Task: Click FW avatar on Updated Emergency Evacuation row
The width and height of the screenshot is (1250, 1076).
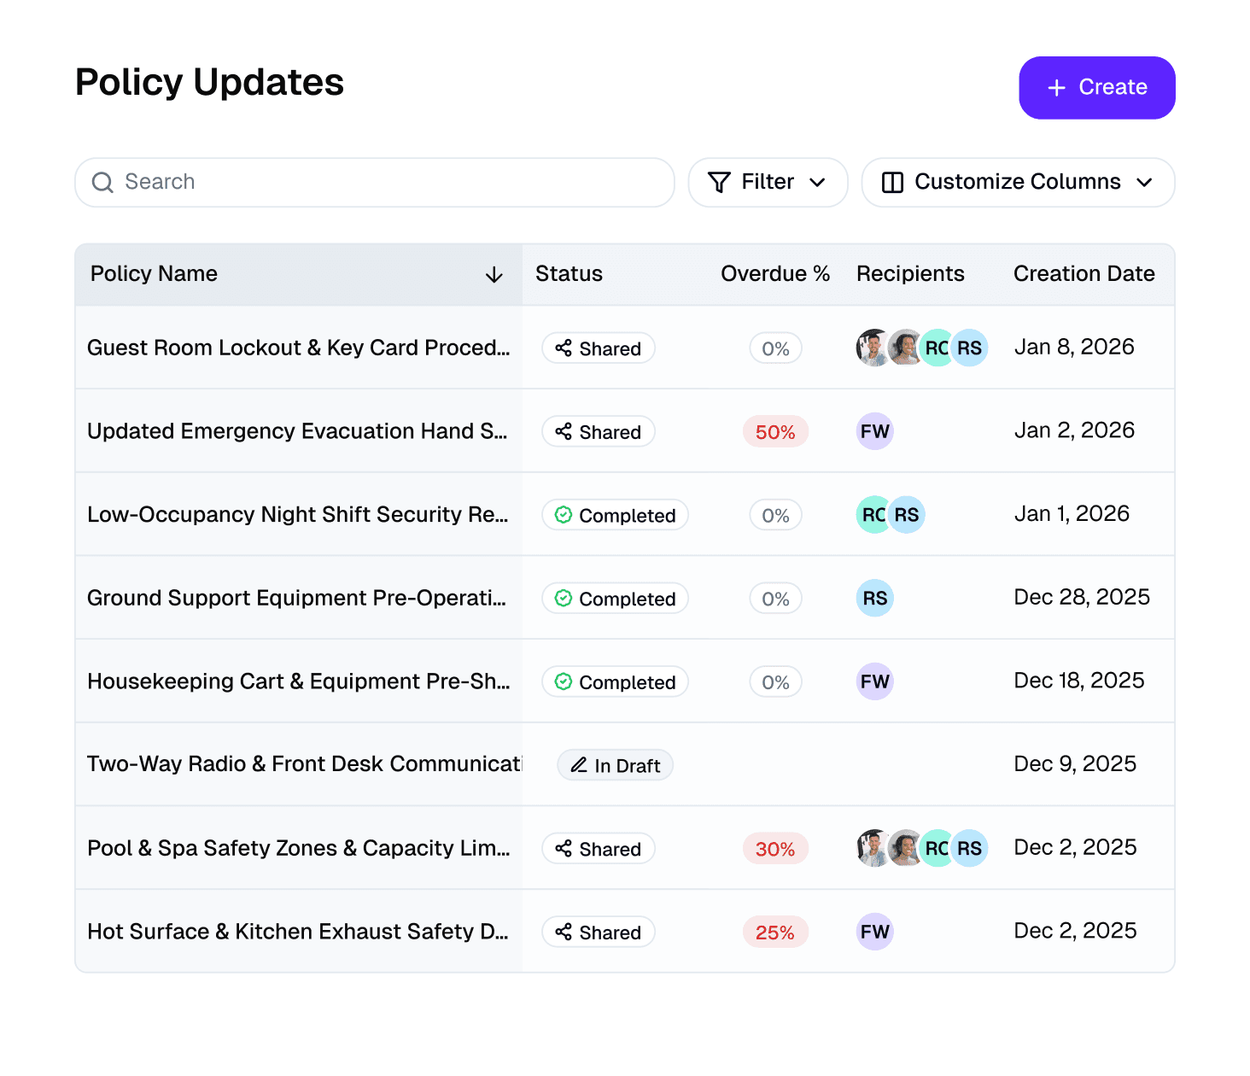Action: (875, 431)
